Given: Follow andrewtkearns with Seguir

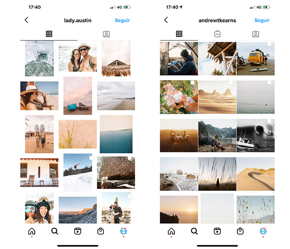Looking at the screenshot, I should 262,20.
